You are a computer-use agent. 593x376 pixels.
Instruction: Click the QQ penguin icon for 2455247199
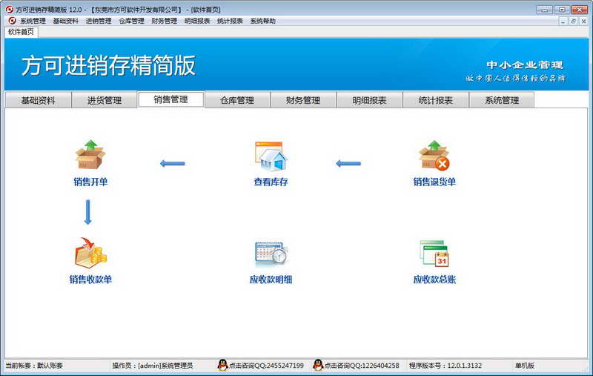[x=222, y=366]
